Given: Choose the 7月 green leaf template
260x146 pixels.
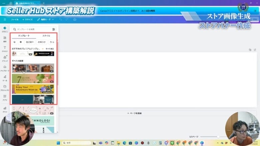Looking at the screenshot, I should click(33, 78).
